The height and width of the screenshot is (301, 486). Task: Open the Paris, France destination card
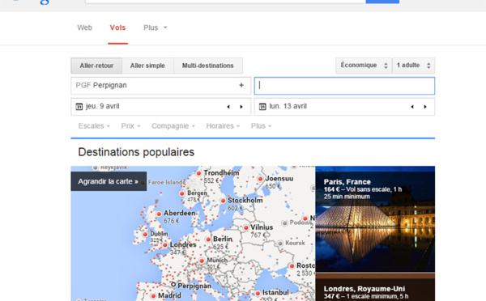(375, 219)
